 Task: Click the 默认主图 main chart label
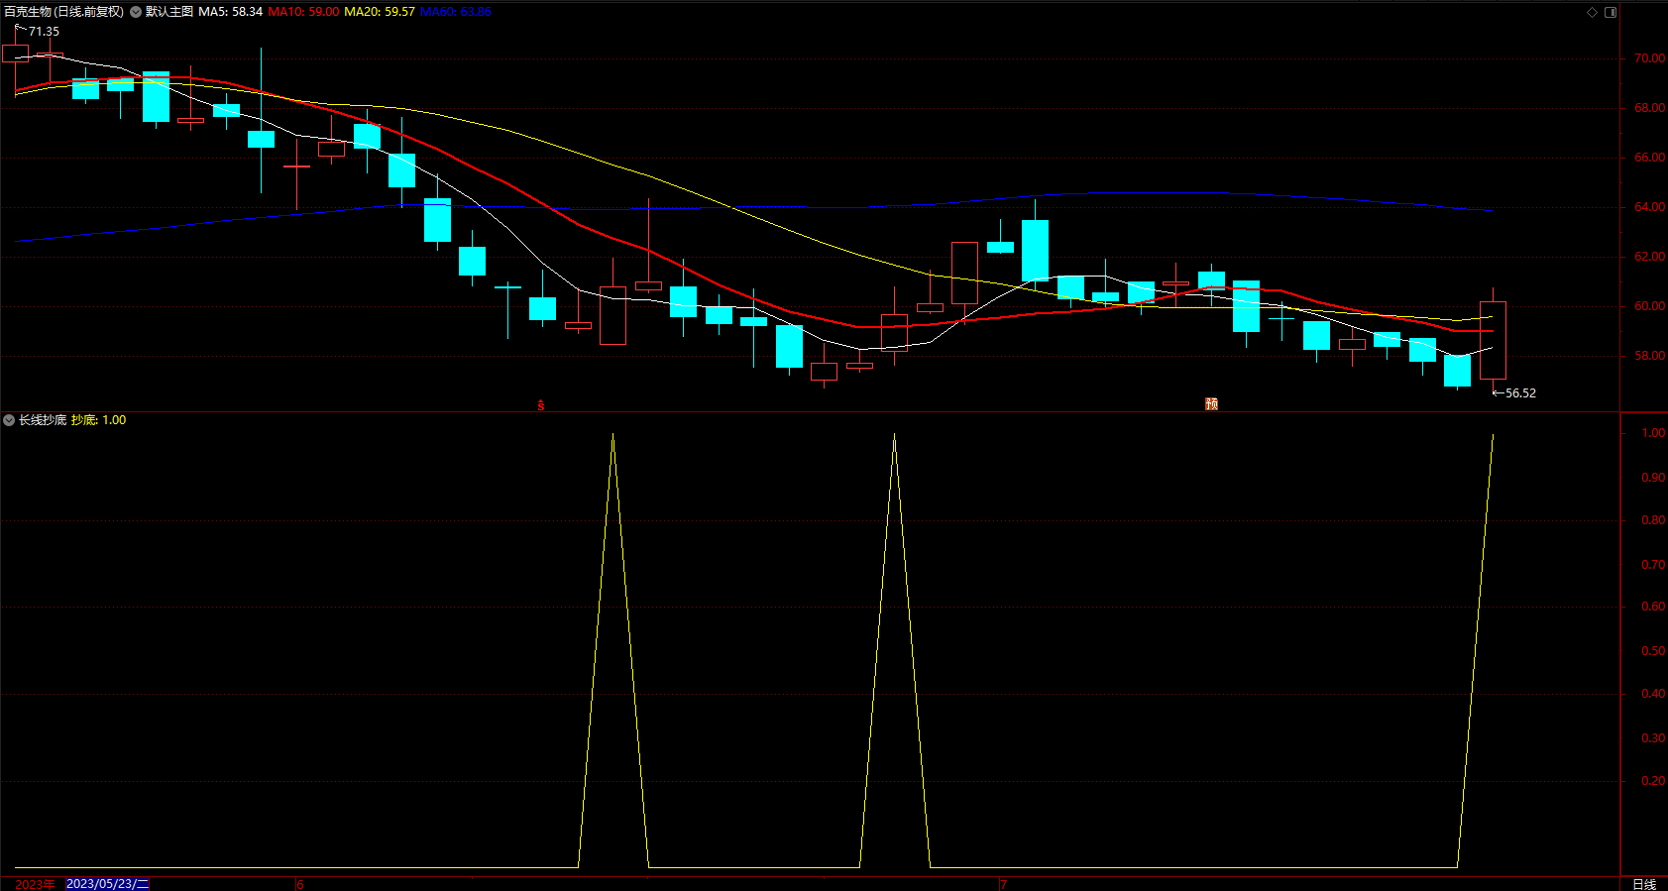point(169,12)
